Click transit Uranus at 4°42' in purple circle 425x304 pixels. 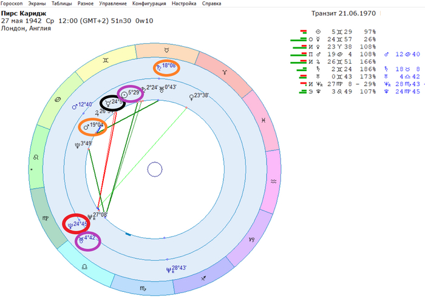[88, 241]
